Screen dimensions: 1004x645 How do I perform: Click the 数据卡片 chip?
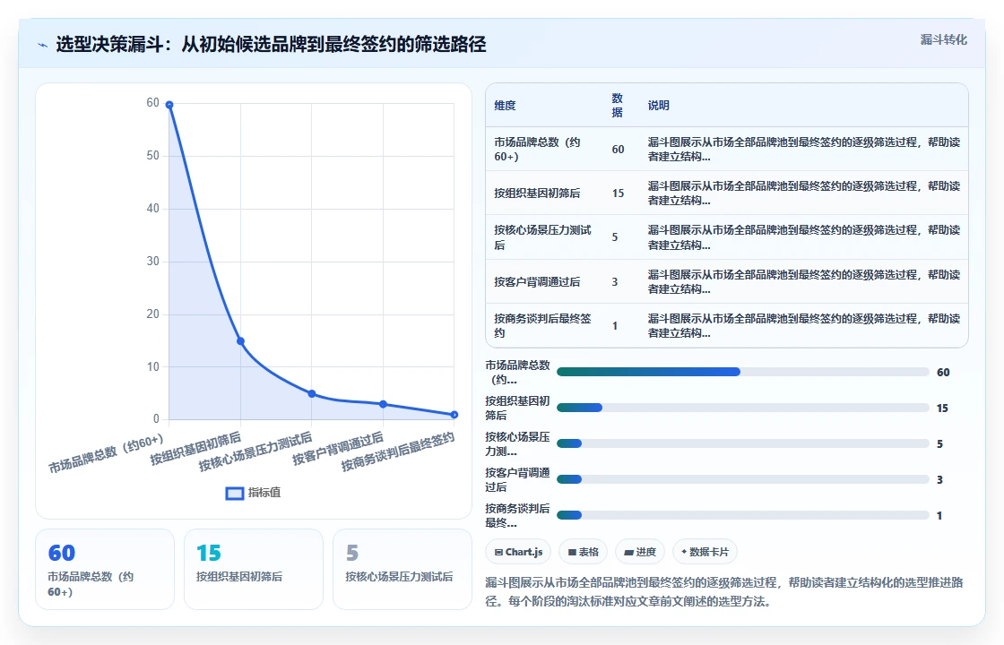click(705, 552)
